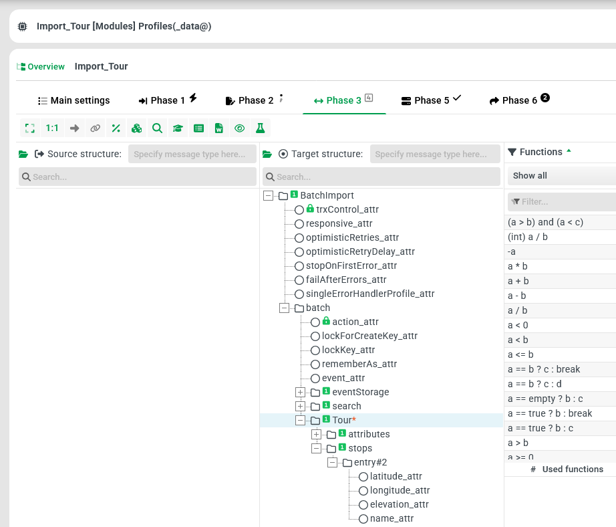Click the Target structure search field
The width and height of the screenshot is (616, 527).
381,177
